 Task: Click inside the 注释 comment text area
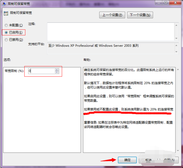click(x=111, y=32)
